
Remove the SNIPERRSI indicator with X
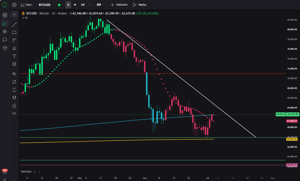click(39, 172)
